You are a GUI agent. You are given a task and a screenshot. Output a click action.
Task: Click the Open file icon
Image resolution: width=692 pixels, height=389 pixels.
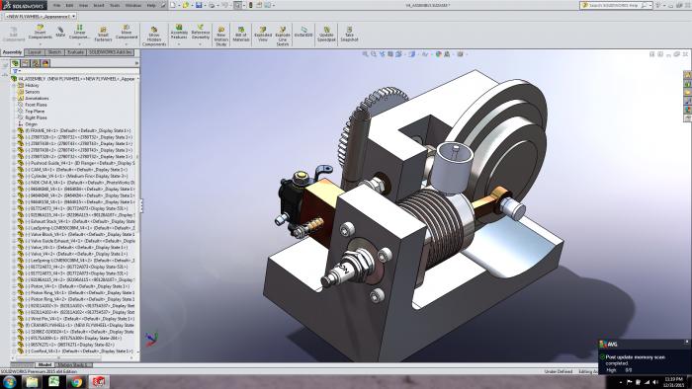186,5
